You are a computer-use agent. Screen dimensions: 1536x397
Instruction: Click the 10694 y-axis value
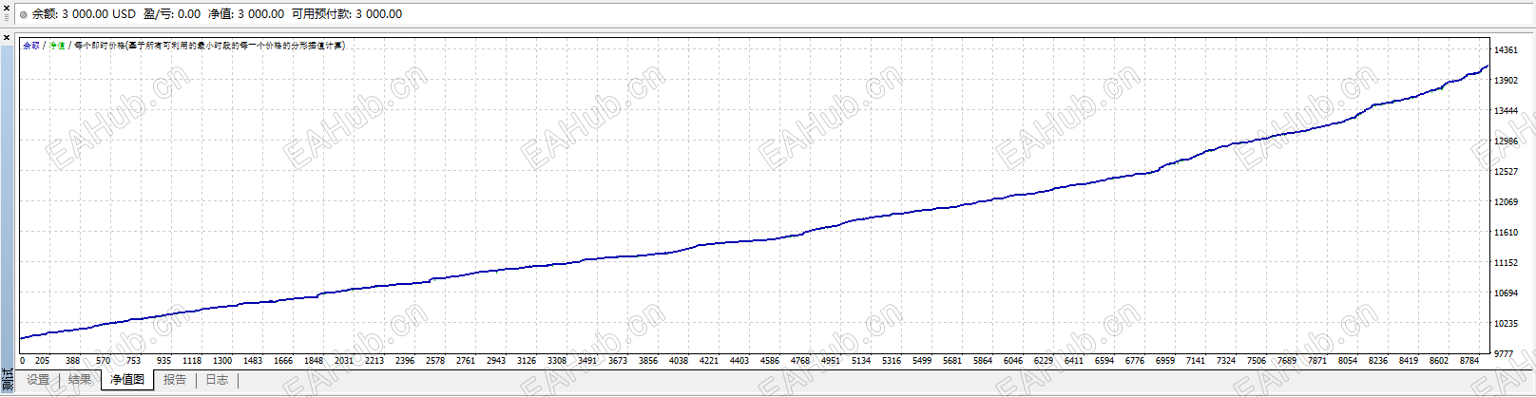pyautogui.click(x=1506, y=293)
